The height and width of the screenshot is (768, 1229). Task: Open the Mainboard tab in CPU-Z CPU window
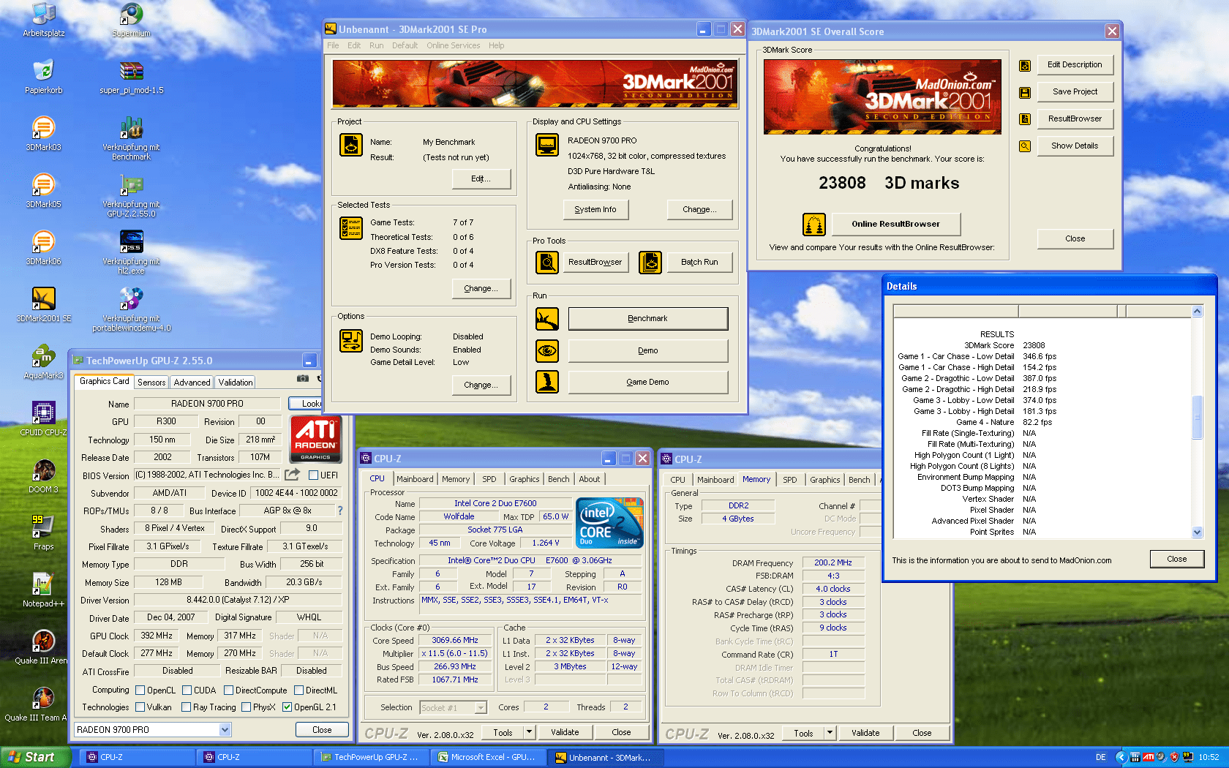click(x=415, y=479)
